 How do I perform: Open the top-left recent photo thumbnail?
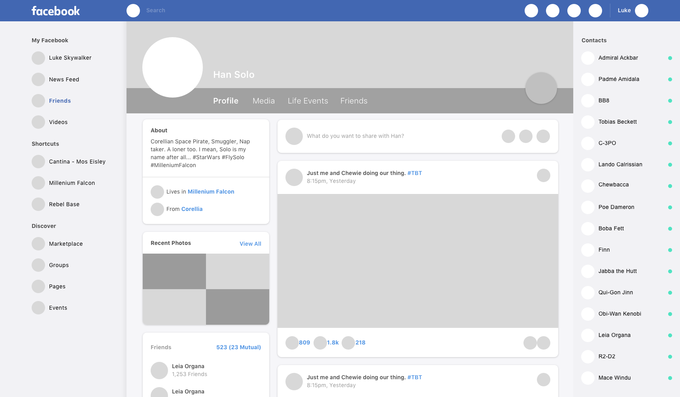174,271
